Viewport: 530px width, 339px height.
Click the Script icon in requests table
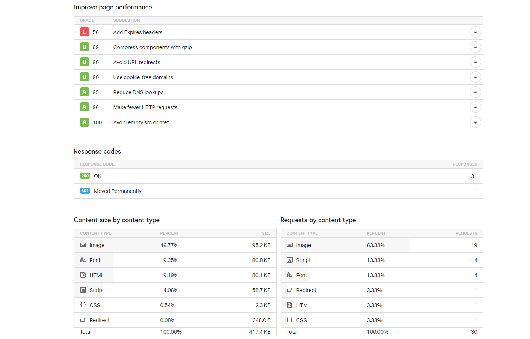(289, 260)
